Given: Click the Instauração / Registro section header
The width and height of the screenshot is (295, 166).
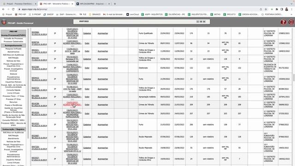Looking at the screenshot, I should pyautogui.click(x=13, y=129).
